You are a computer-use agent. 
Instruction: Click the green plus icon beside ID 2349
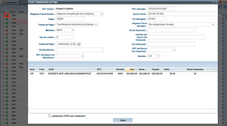pos(7,15)
